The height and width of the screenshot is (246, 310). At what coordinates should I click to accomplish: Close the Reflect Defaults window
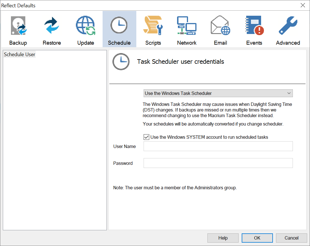point(303,5)
